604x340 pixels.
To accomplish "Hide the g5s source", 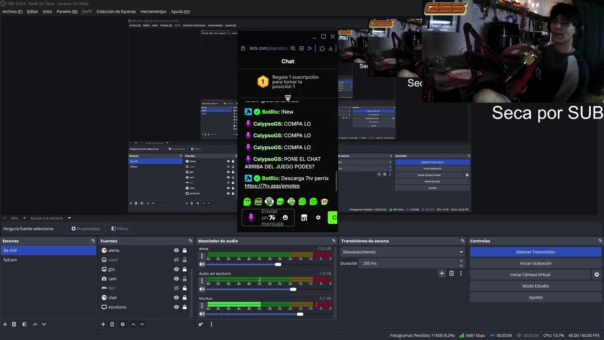I will coord(176,269).
